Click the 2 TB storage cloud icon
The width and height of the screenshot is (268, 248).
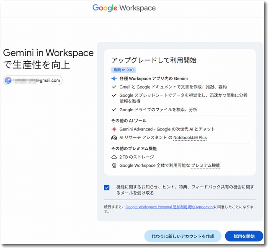pyautogui.click(x=114, y=157)
